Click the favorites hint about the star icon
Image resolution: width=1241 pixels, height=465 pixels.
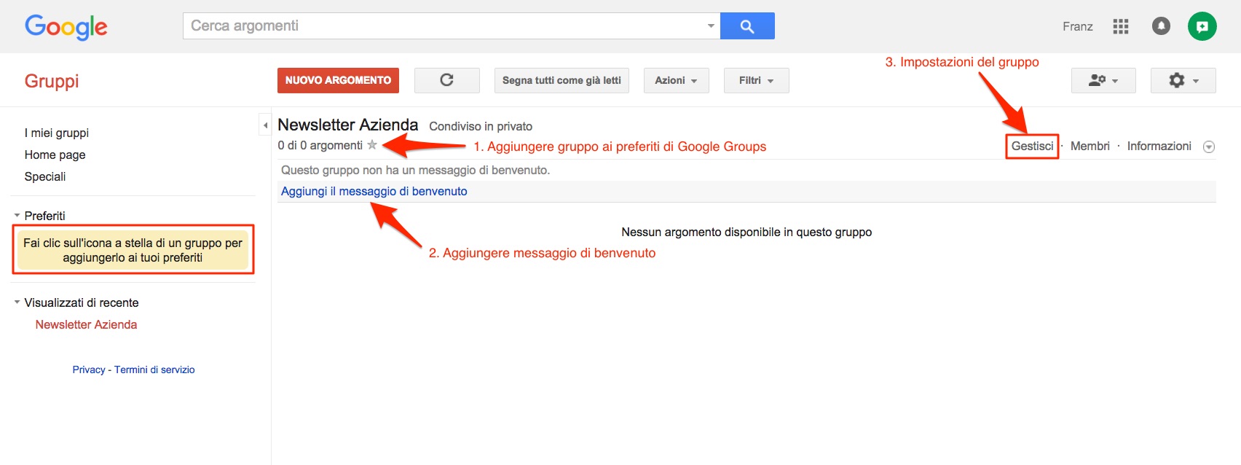coord(133,250)
